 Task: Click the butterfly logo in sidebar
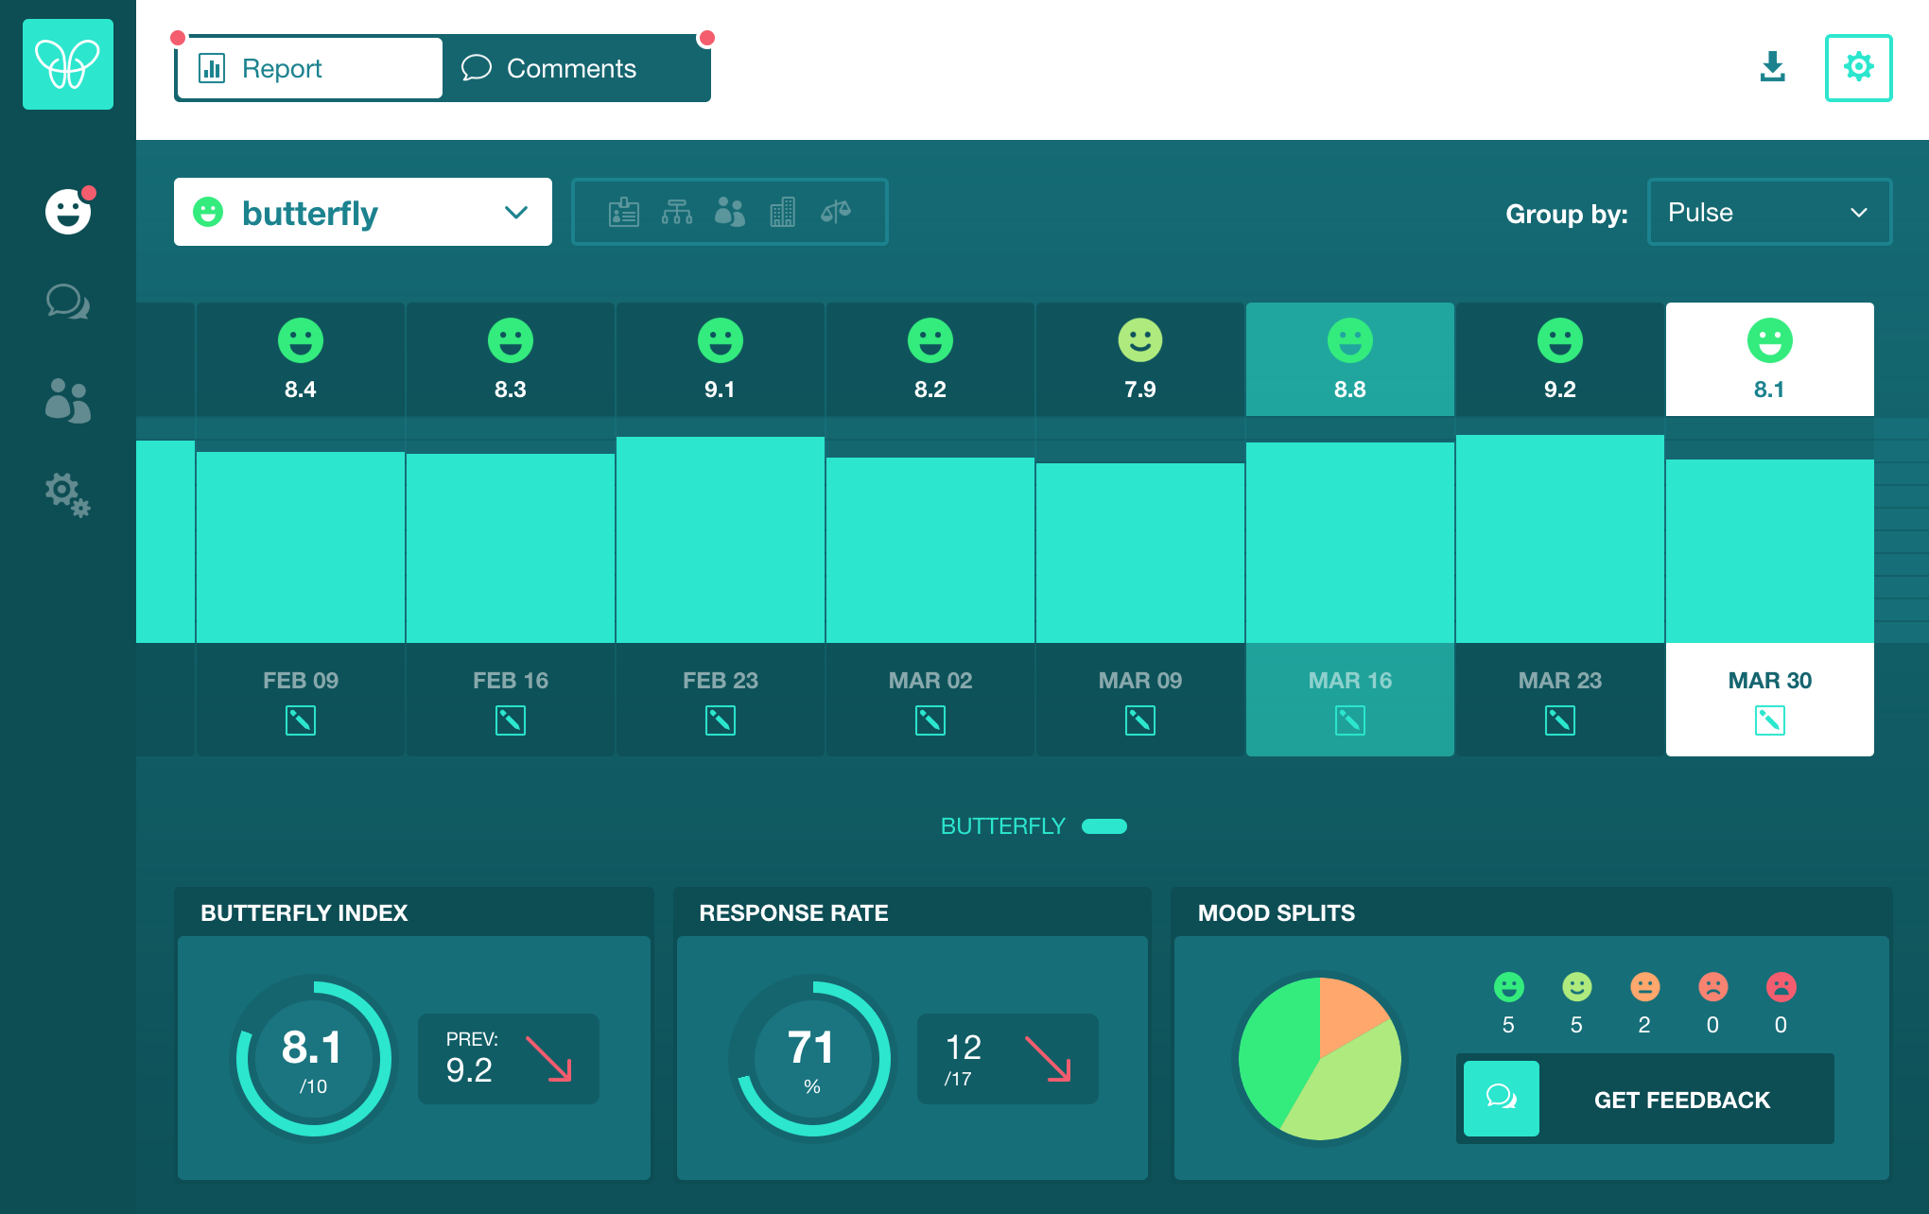68,64
